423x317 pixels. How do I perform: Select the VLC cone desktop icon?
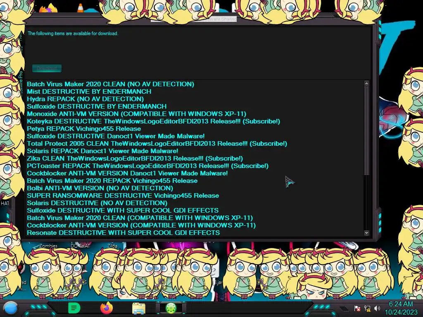[80, 8]
